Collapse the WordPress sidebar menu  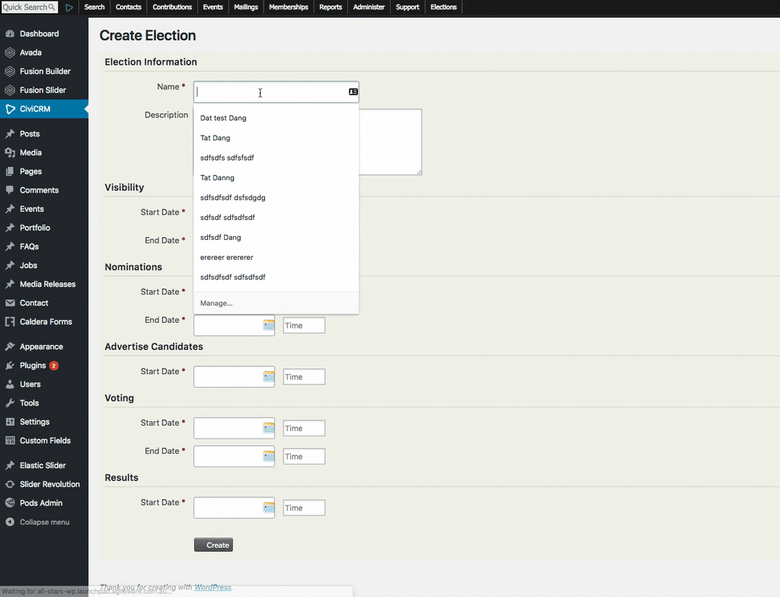pos(43,522)
